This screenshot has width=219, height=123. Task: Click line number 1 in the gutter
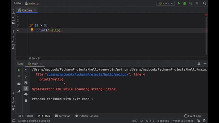coord(18,15)
